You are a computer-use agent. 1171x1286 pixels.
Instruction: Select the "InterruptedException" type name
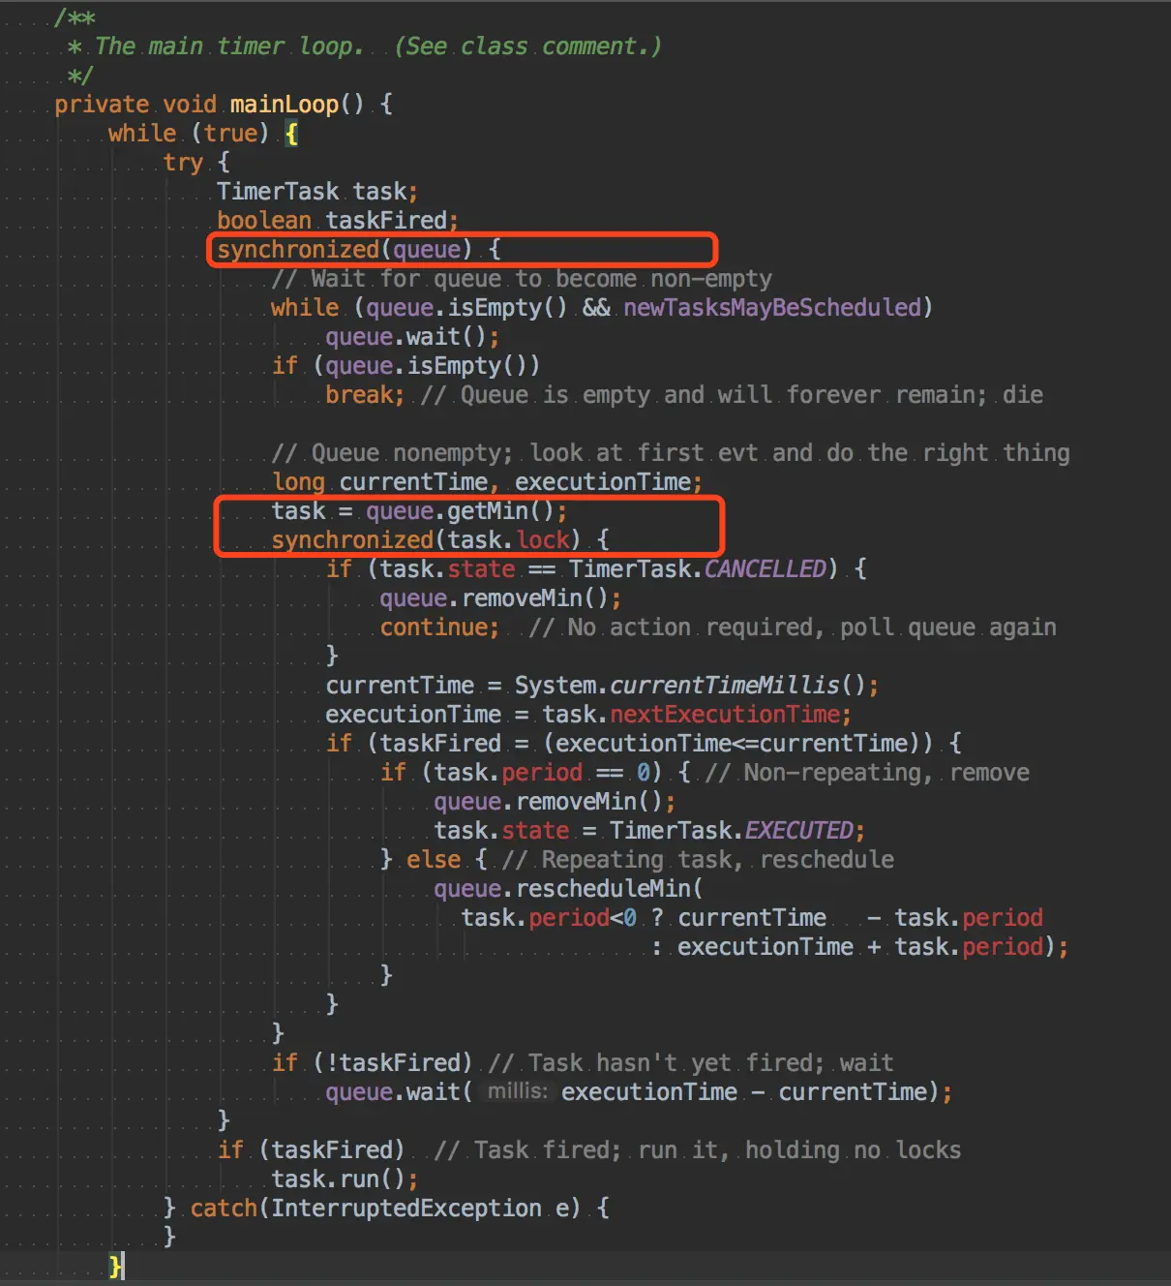pos(405,1209)
